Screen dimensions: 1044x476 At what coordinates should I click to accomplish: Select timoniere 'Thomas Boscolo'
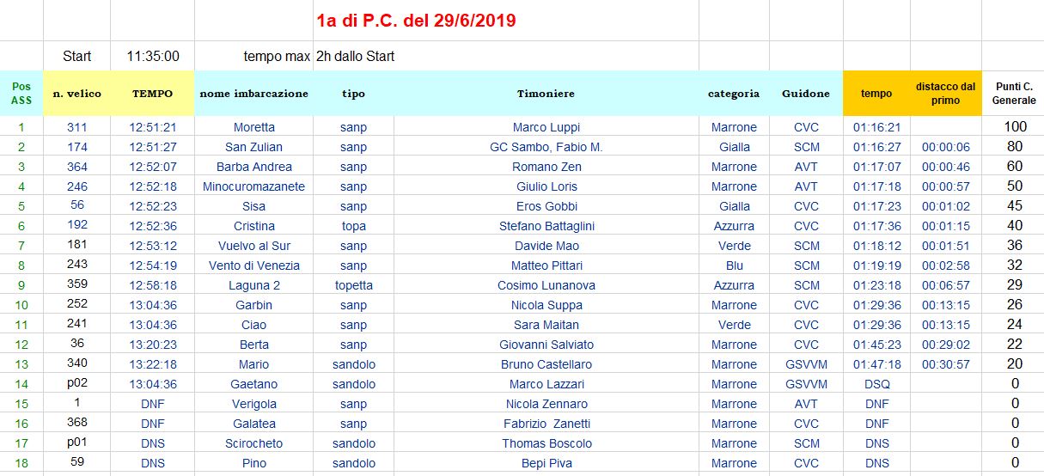point(546,443)
